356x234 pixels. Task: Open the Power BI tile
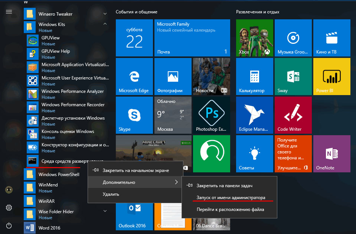click(x=332, y=77)
